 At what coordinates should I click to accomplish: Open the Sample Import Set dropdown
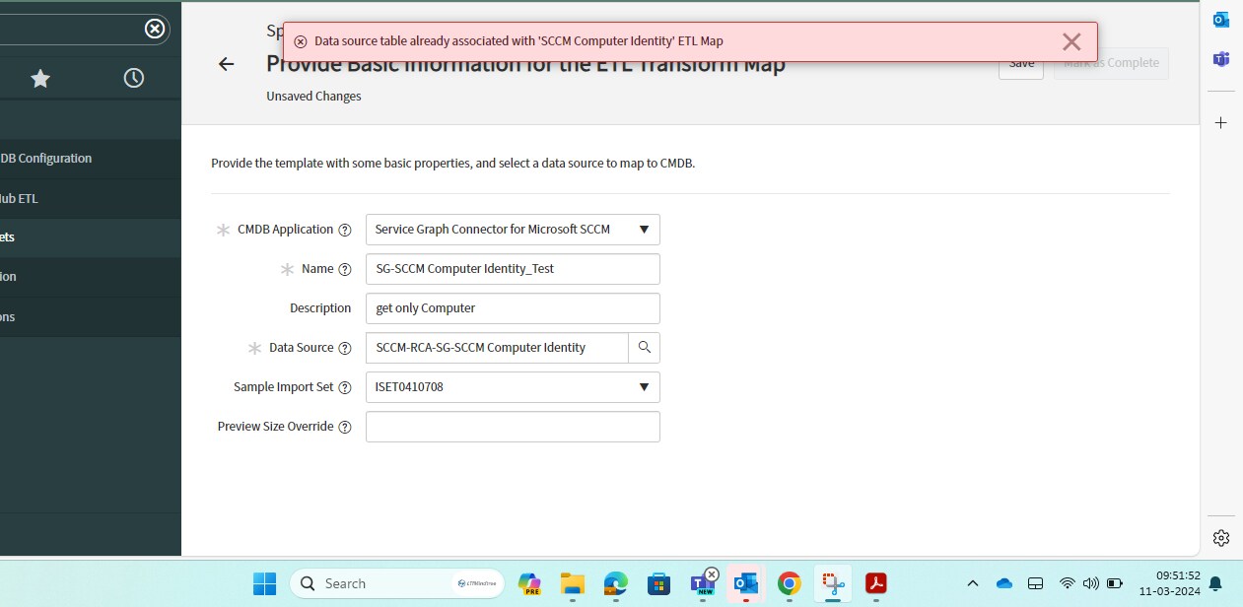point(513,387)
